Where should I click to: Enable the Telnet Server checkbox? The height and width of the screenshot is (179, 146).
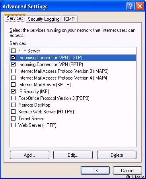14,119
